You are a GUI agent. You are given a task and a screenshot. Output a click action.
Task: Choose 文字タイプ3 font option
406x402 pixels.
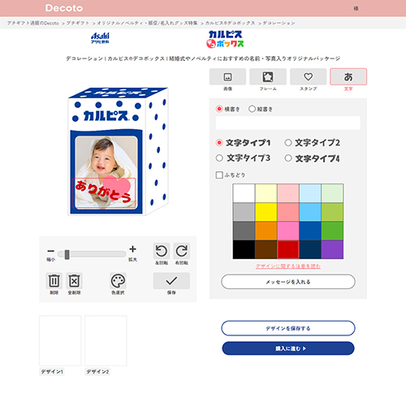(219, 158)
